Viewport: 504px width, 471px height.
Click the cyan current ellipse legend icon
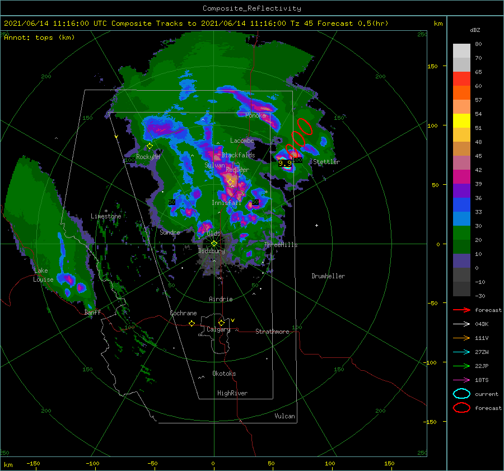pyautogui.click(x=461, y=394)
